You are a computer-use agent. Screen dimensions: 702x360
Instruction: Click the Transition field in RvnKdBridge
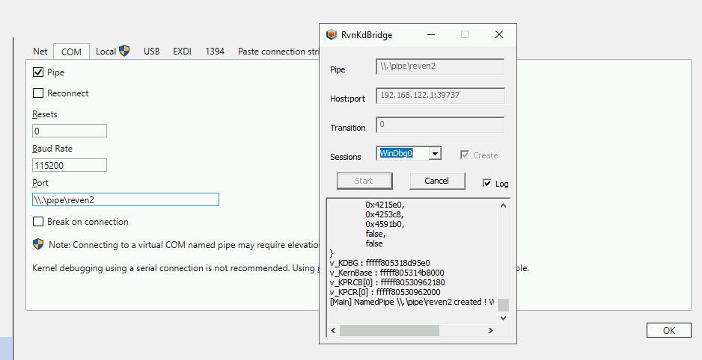pos(440,125)
